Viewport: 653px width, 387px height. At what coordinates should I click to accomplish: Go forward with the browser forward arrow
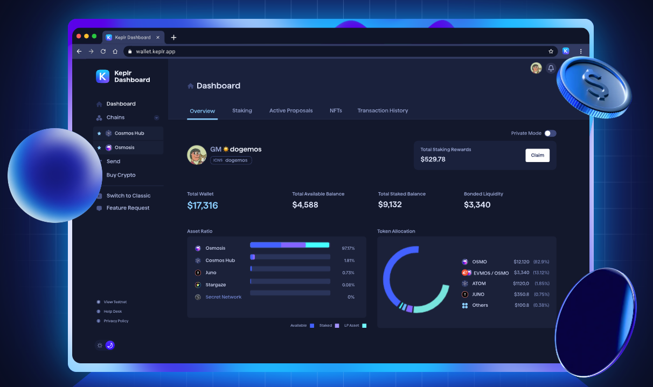click(91, 52)
